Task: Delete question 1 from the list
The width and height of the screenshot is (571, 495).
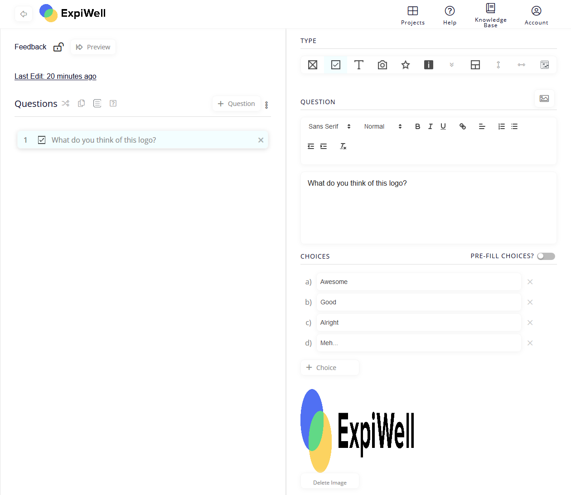Action: point(261,140)
